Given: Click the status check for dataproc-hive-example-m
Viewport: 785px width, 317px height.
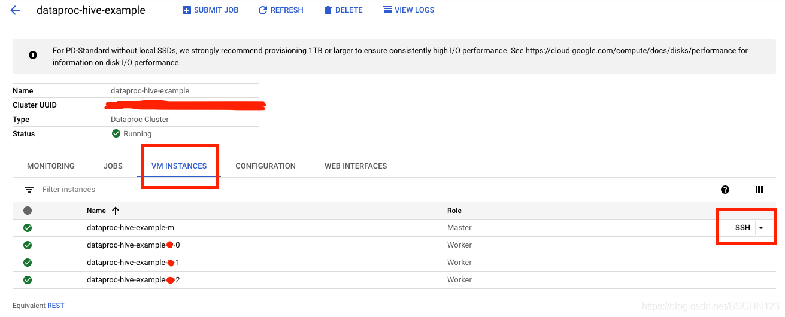Looking at the screenshot, I should pos(28,228).
